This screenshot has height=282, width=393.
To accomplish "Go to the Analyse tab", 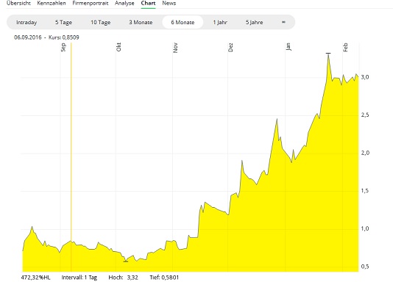I will tap(124, 3).
